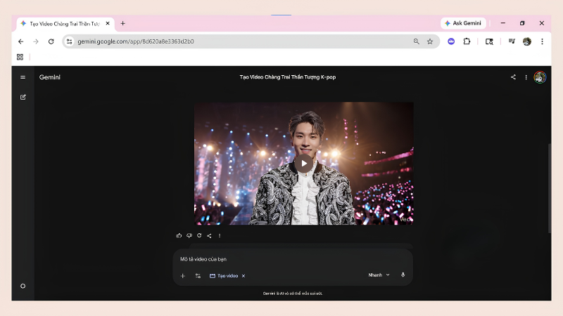
Task: Click the disclaimer text below the prompt box
Action: (x=293, y=294)
